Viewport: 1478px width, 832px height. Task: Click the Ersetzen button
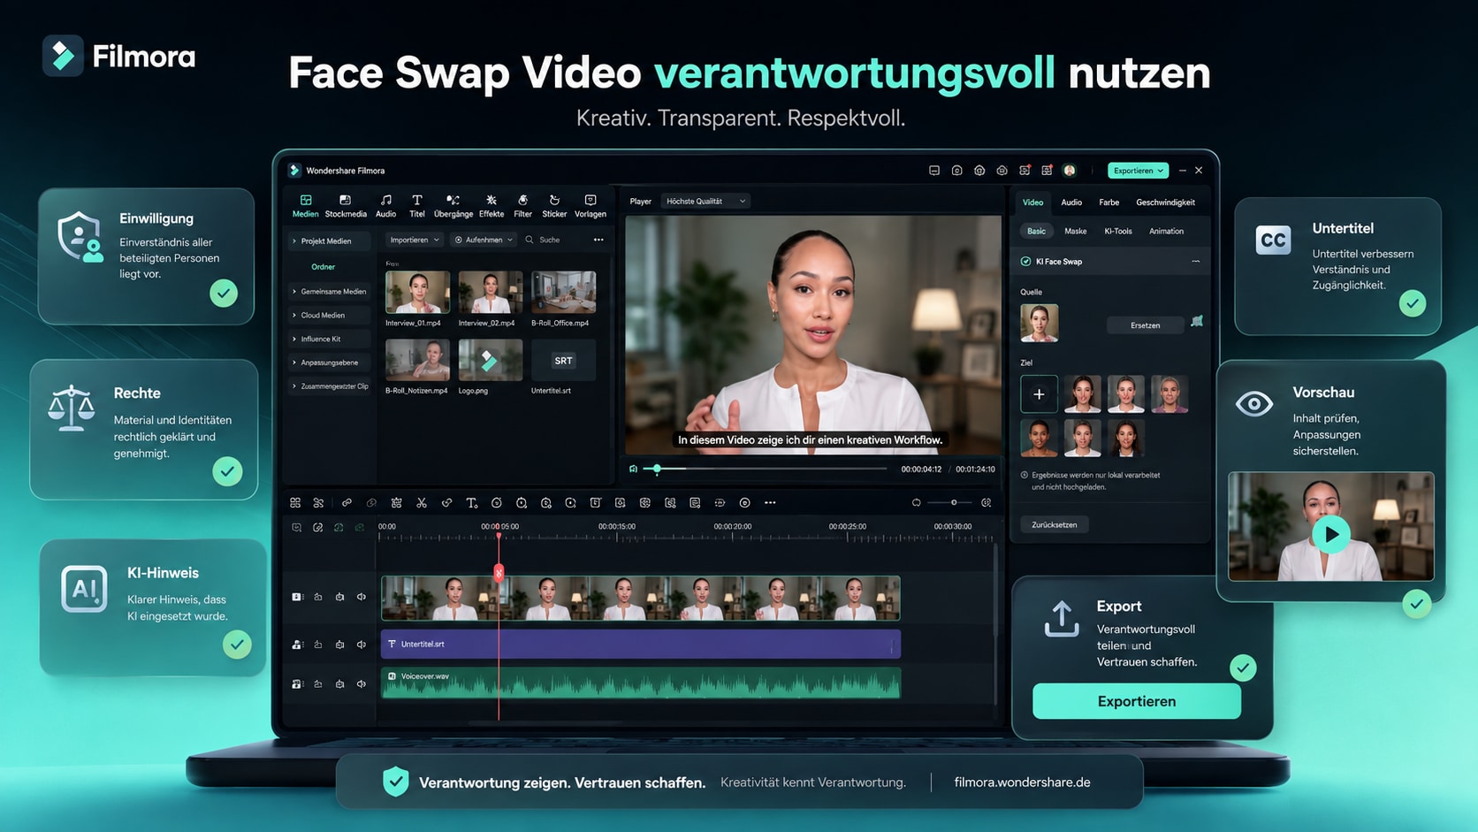(x=1145, y=325)
